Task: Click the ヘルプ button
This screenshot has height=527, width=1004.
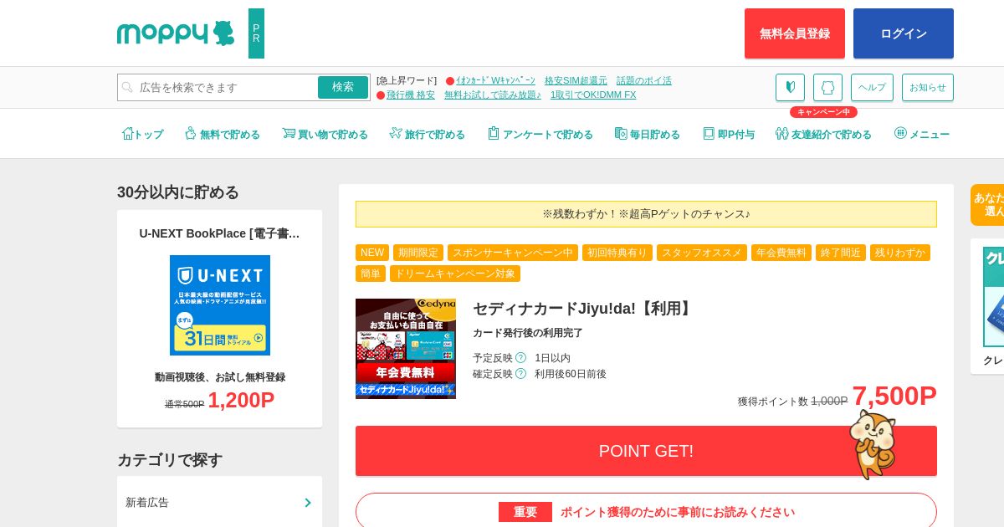Action: tap(872, 87)
